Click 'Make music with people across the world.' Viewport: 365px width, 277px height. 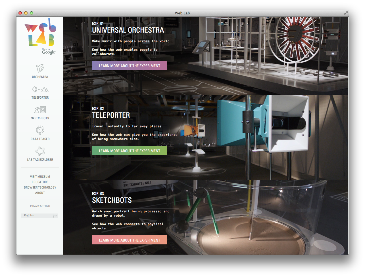tap(132, 41)
